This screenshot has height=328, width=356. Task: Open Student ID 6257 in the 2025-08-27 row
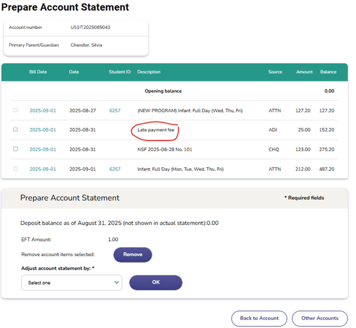(114, 111)
